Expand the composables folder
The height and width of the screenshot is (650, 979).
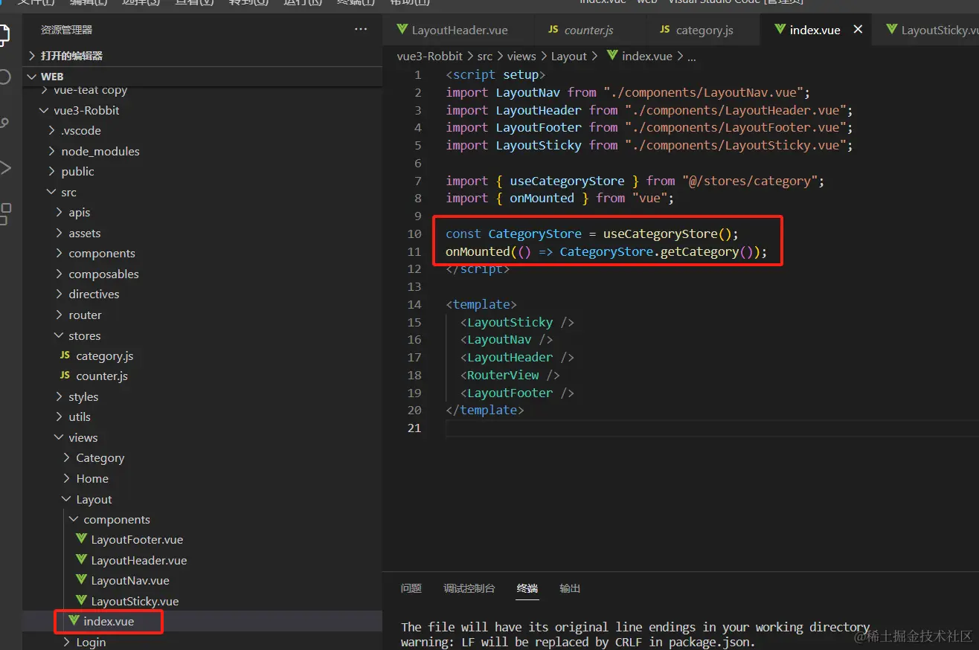(59, 274)
